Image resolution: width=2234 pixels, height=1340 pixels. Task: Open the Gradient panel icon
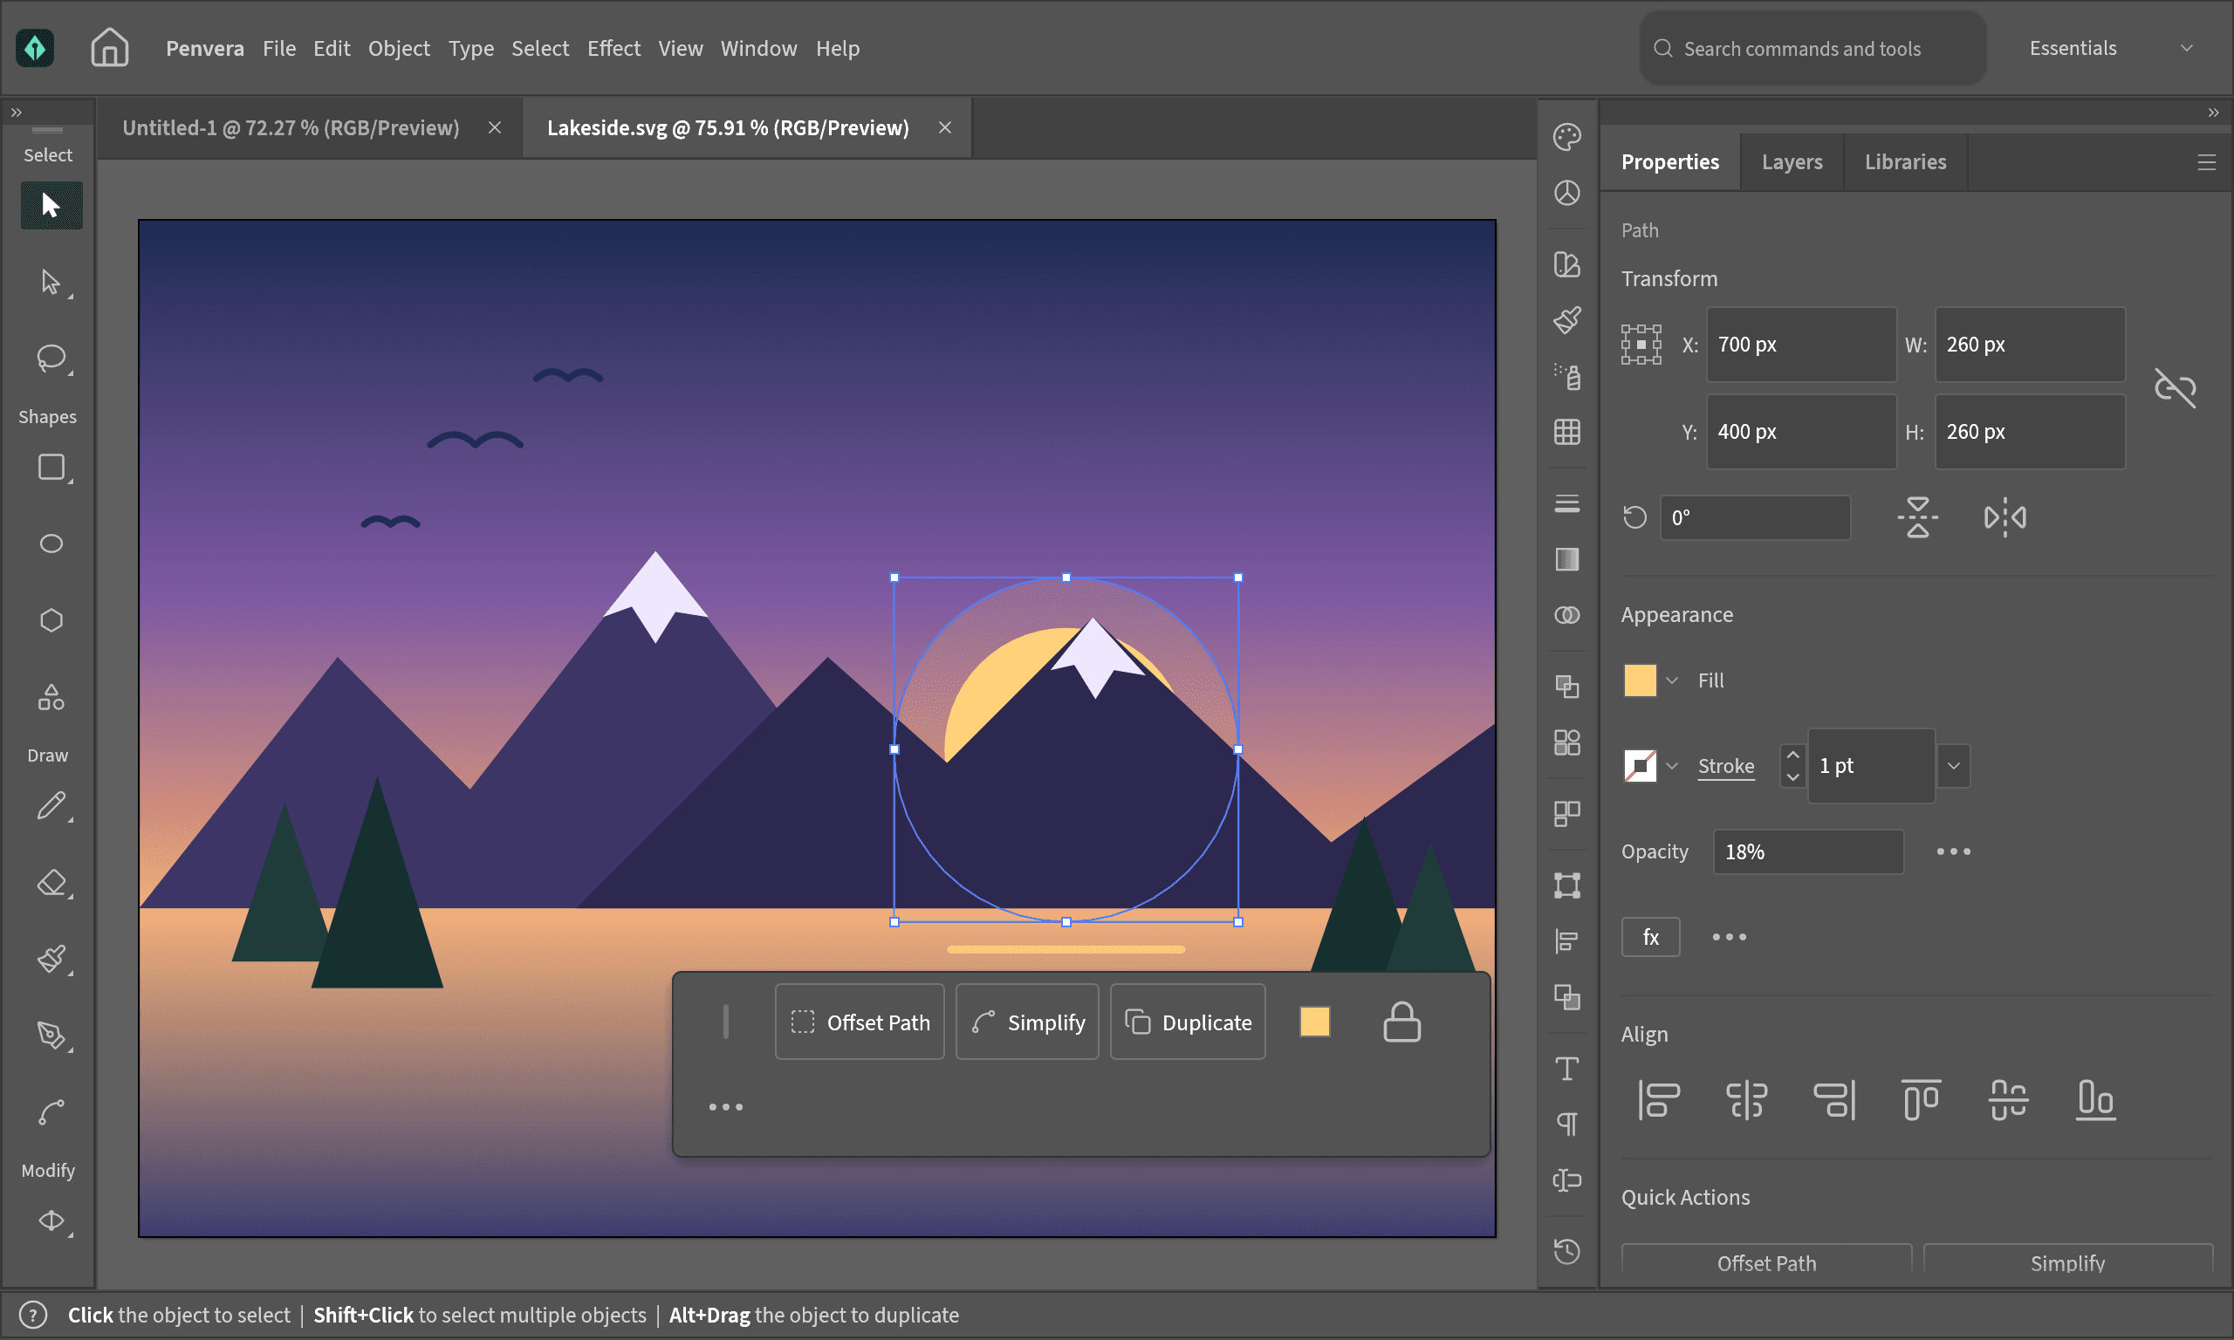click(x=1566, y=560)
